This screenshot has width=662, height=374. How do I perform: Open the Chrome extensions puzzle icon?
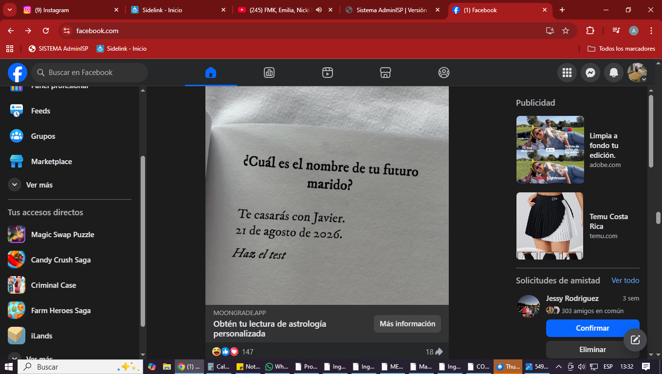pos(590,31)
